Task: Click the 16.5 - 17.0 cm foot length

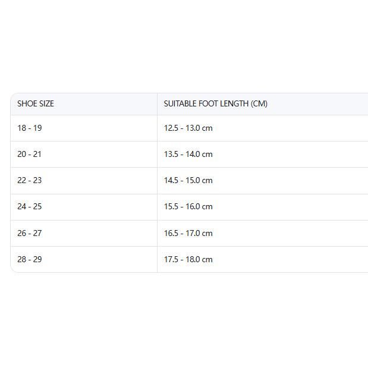Action: [x=188, y=233]
